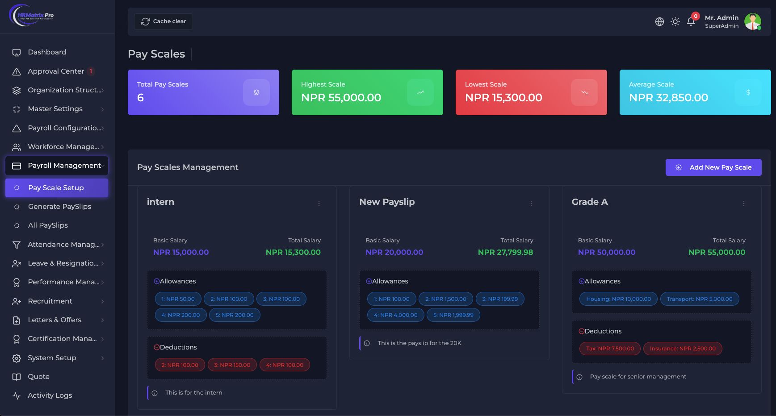The width and height of the screenshot is (776, 416).
Task: Click the HRMatrix Pro logo
Action: tap(31, 15)
